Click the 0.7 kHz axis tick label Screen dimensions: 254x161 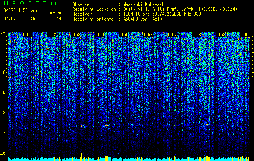pyautogui.click(x=3, y=133)
